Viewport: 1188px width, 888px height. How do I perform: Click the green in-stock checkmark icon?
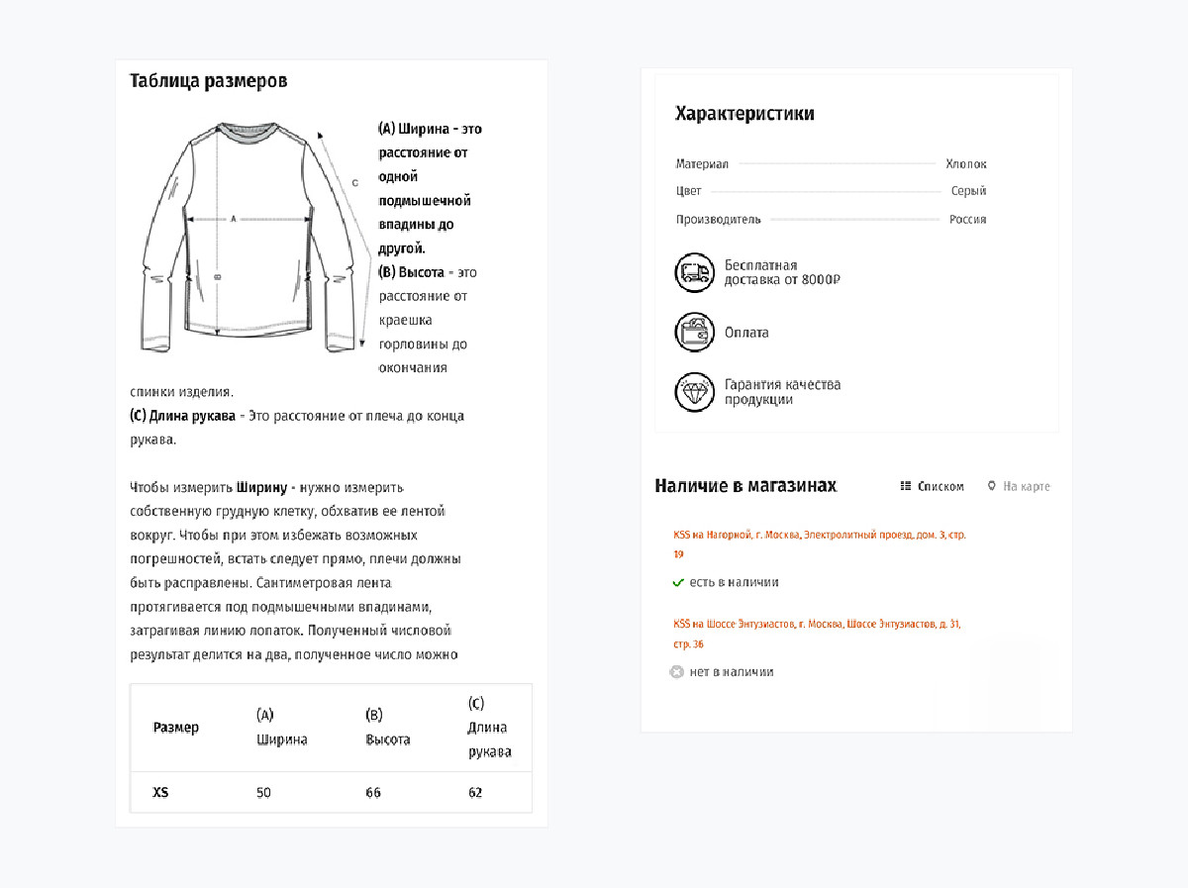pyautogui.click(x=678, y=583)
